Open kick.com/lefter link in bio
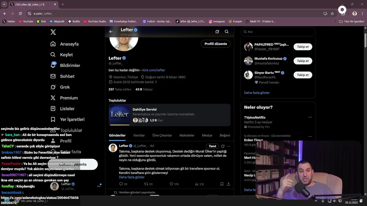367x206 pixels. point(154,70)
